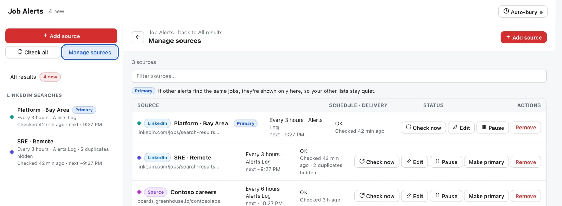The width and height of the screenshot is (562, 206).
Task: Click Primary badge in Platform · Bay Area table row
Action: point(246,123)
